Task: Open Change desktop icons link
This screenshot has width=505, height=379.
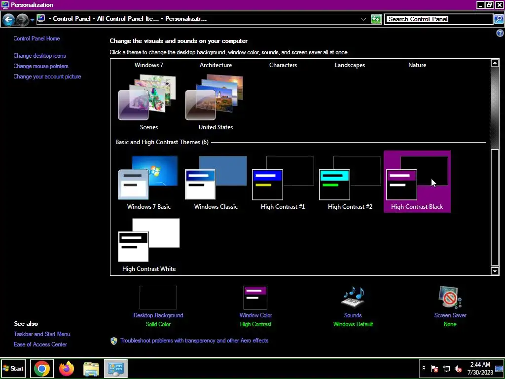Action: [39, 56]
